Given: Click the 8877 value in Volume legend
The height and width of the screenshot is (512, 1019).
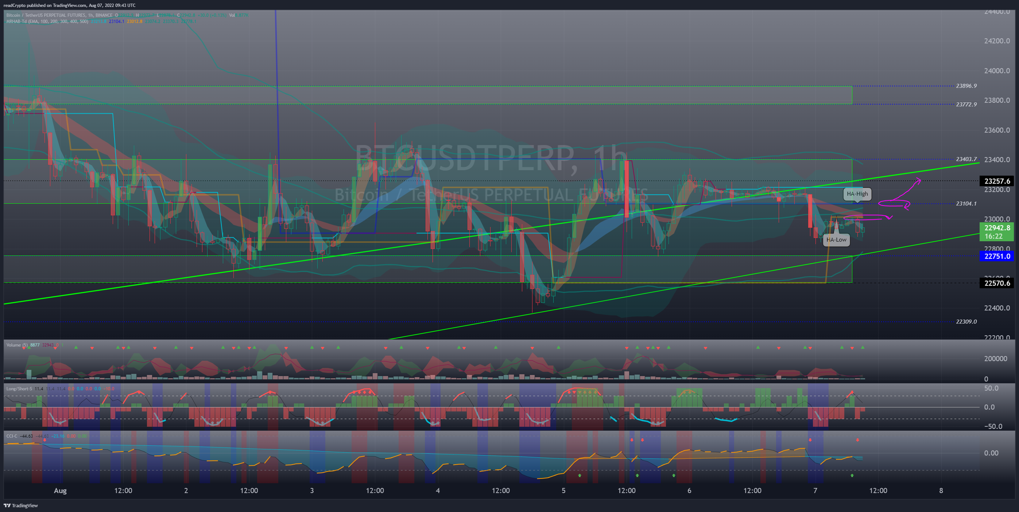Looking at the screenshot, I should (x=35, y=345).
